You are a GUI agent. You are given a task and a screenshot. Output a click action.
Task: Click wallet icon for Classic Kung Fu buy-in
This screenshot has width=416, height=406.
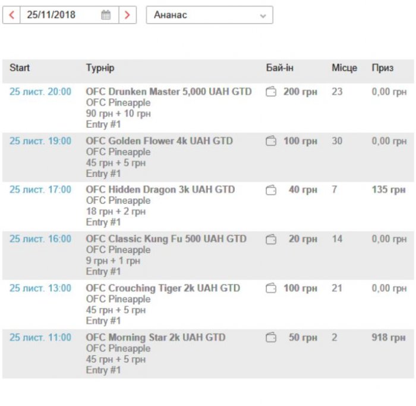[x=271, y=239]
